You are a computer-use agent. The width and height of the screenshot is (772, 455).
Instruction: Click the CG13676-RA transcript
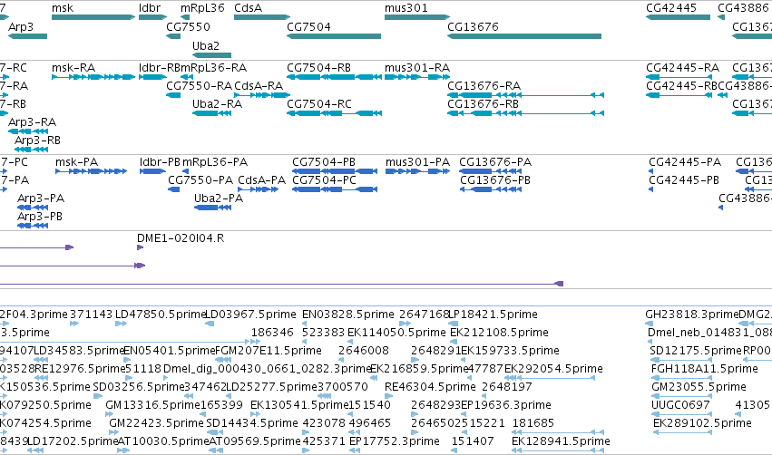point(525,95)
